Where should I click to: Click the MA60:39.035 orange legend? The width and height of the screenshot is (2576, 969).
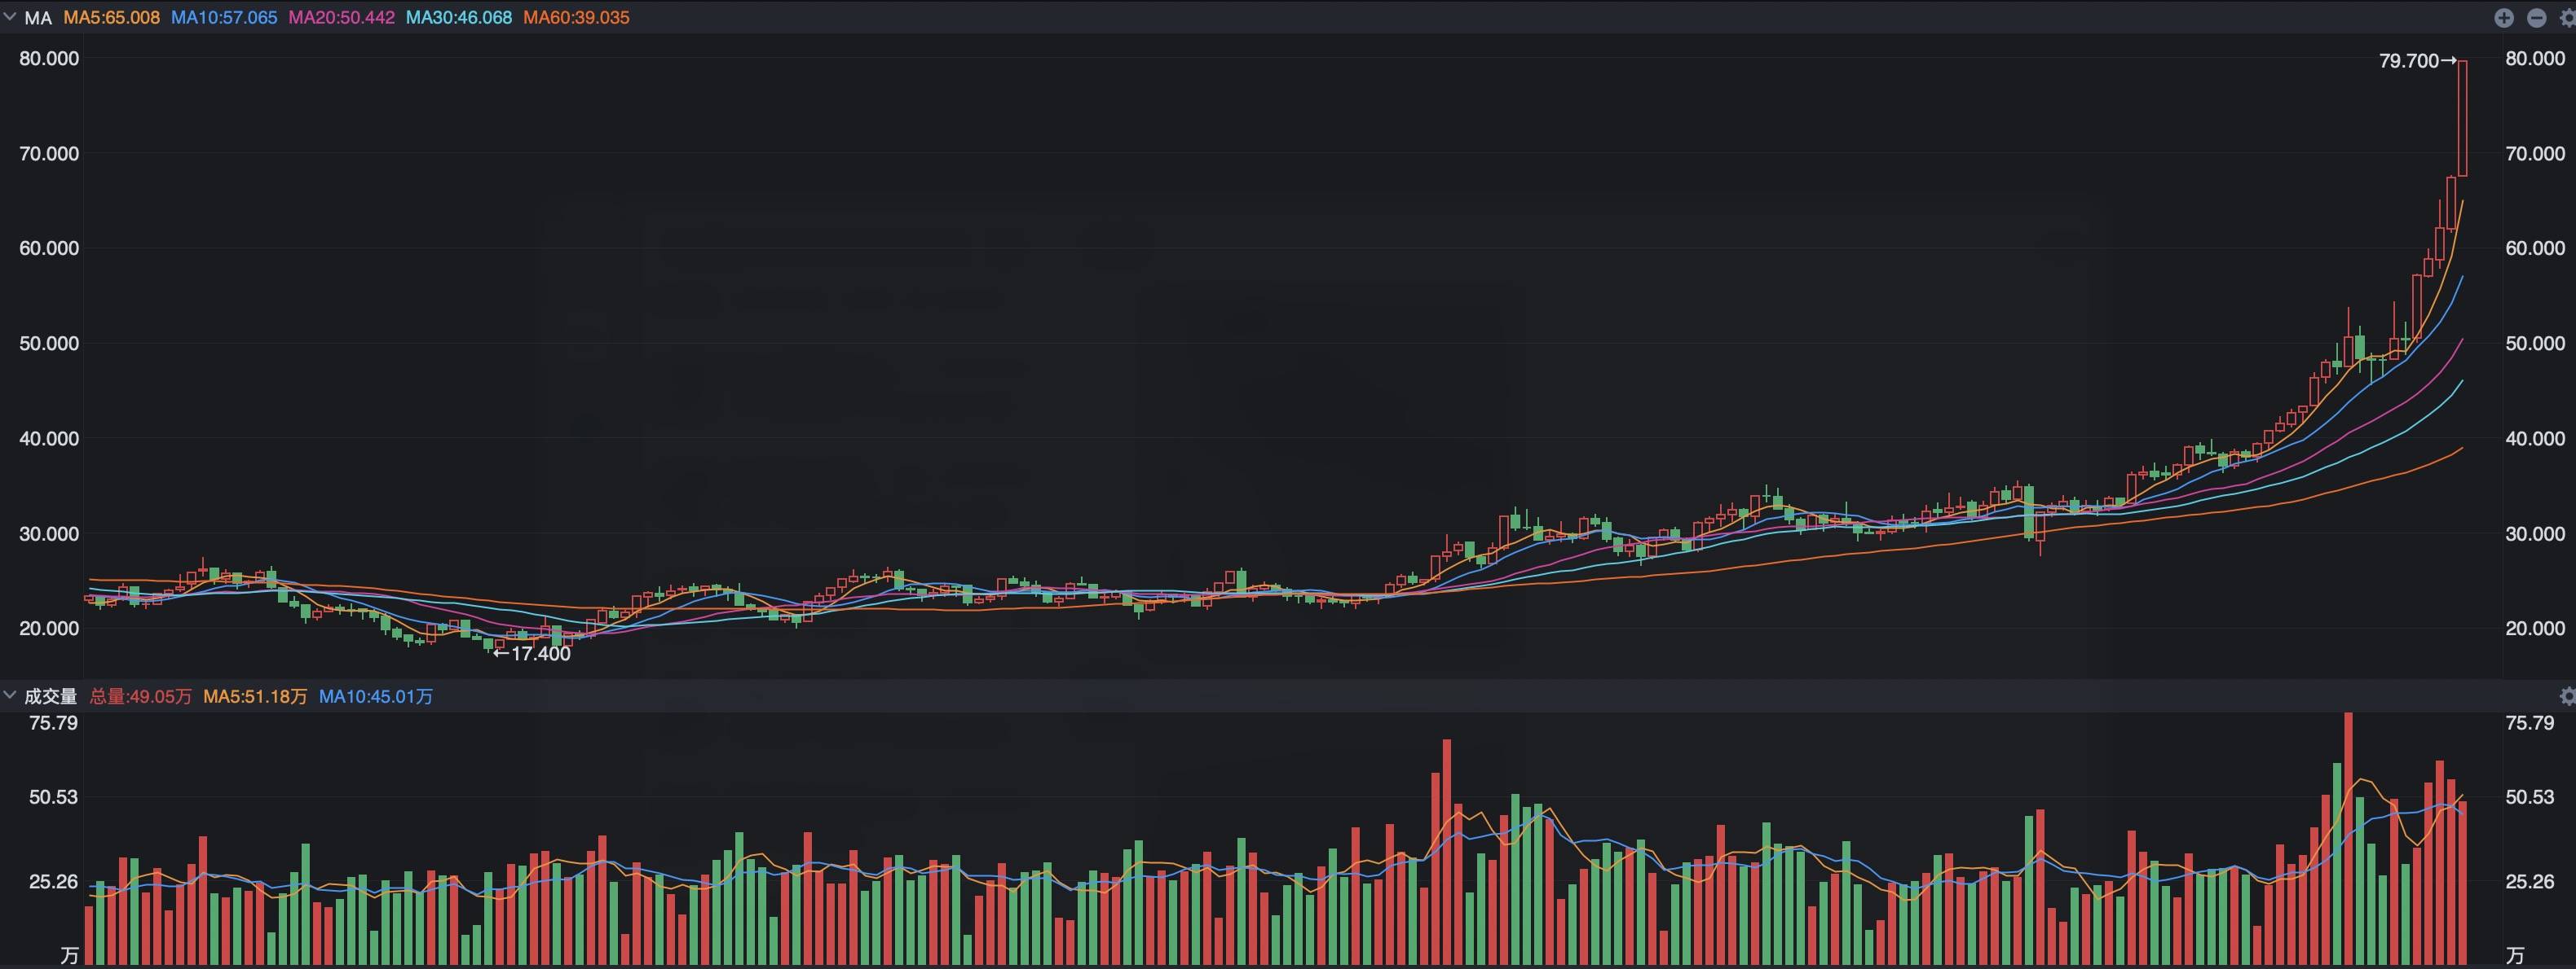tap(576, 18)
